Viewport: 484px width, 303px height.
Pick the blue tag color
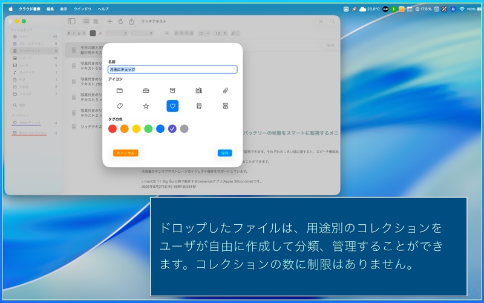click(x=160, y=128)
